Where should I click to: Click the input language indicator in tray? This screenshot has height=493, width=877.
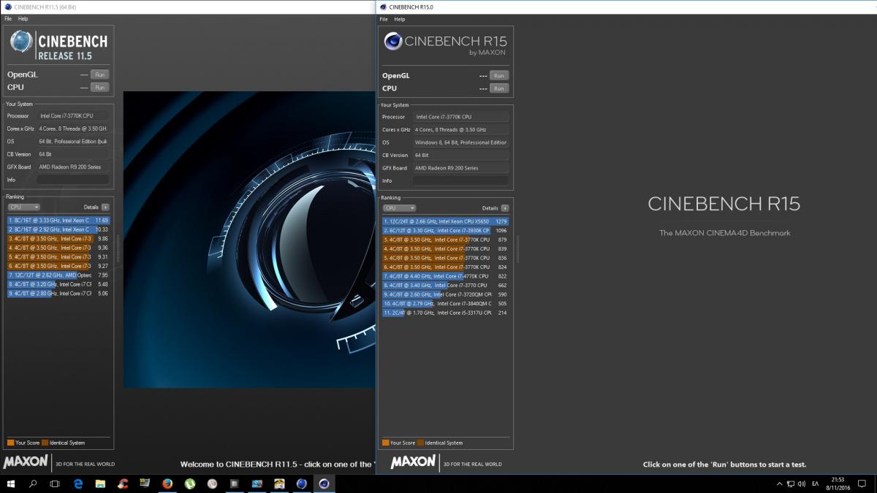click(816, 484)
